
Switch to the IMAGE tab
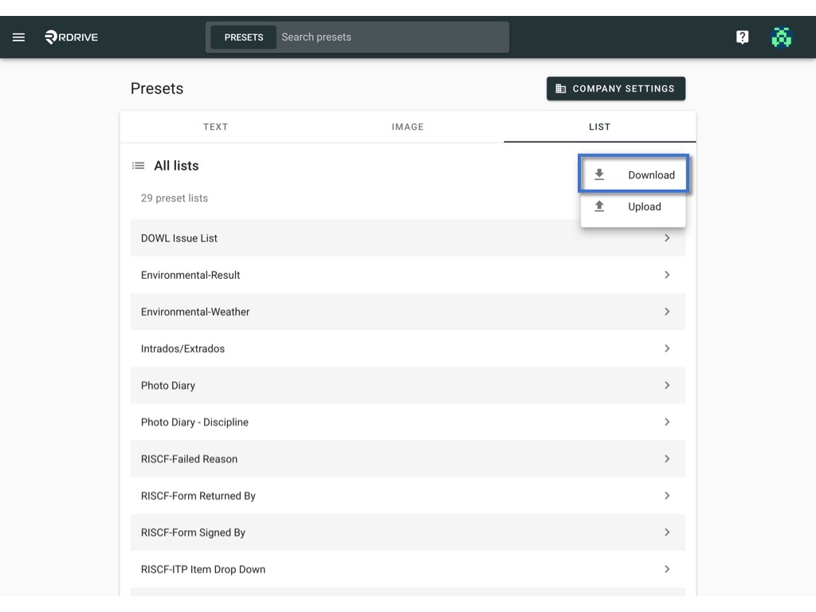point(407,127)
